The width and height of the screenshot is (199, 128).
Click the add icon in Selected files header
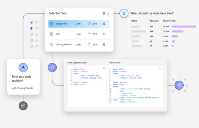tap(104, 13)
